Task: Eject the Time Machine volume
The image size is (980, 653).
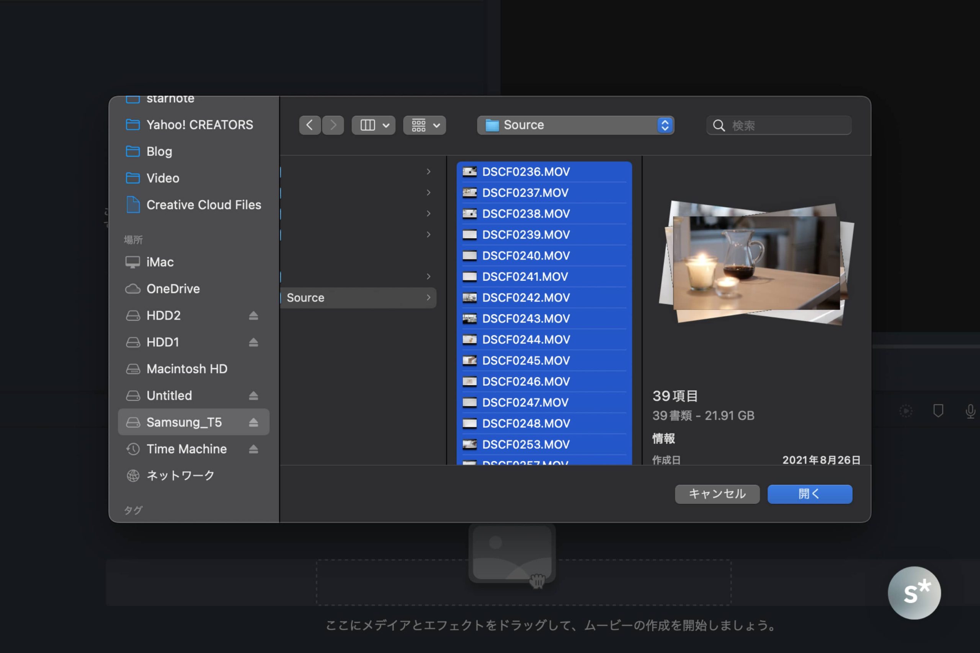Action: (x=253, y=449)
